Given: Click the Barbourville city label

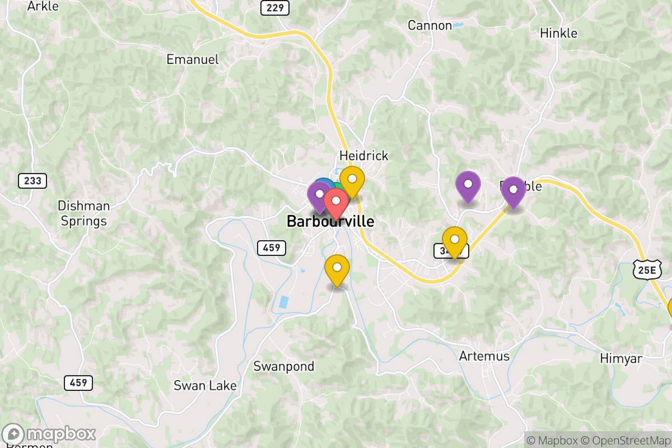Looking at the screenshot, I should click(330, 221).
